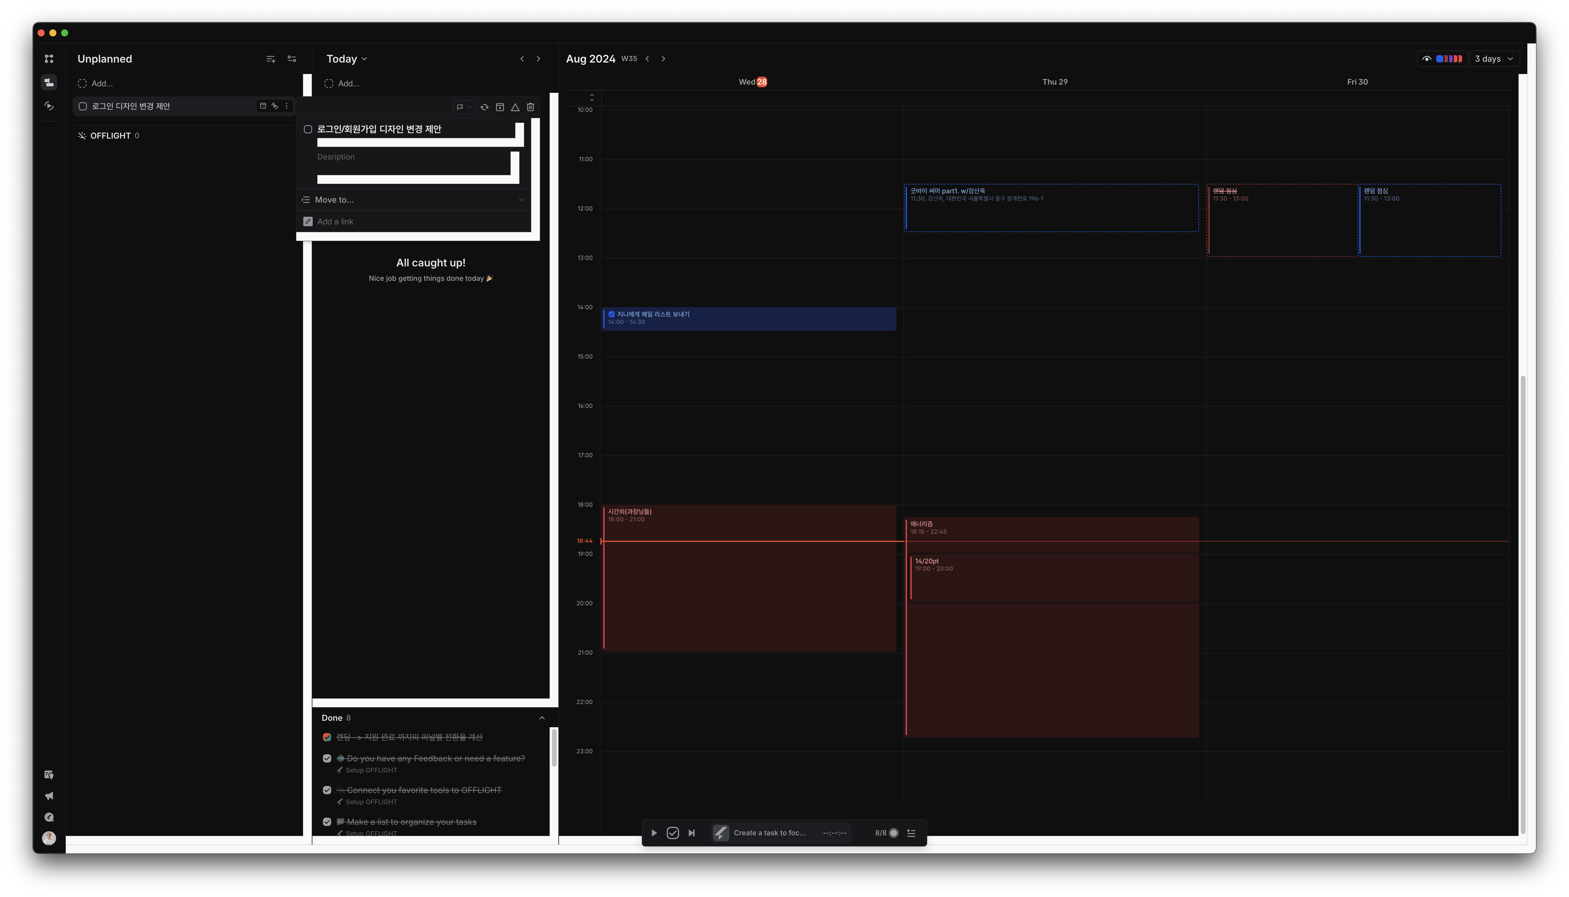Open the Today list dropdown
The image size is (1569, 897).
click(347, 59)
